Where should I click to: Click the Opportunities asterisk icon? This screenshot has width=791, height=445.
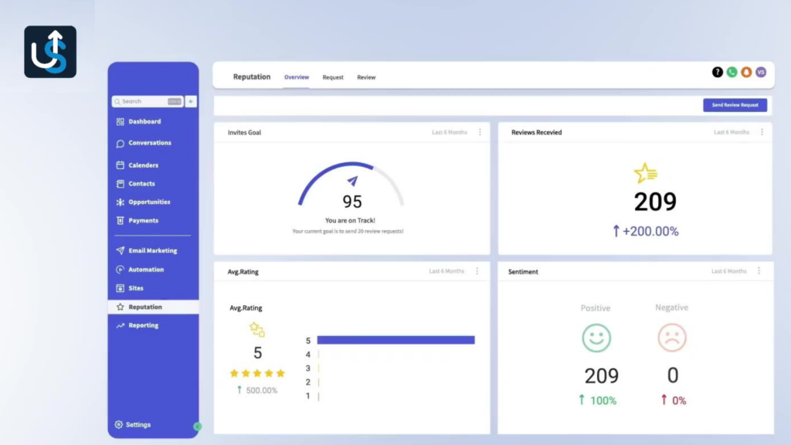(x=120, y=202)
